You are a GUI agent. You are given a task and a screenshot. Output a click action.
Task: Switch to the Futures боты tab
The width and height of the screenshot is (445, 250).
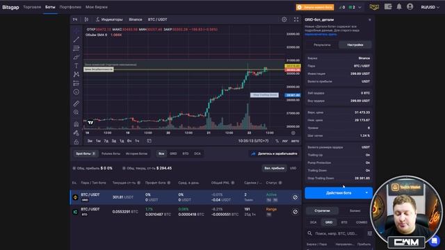[x=111, y=153]
